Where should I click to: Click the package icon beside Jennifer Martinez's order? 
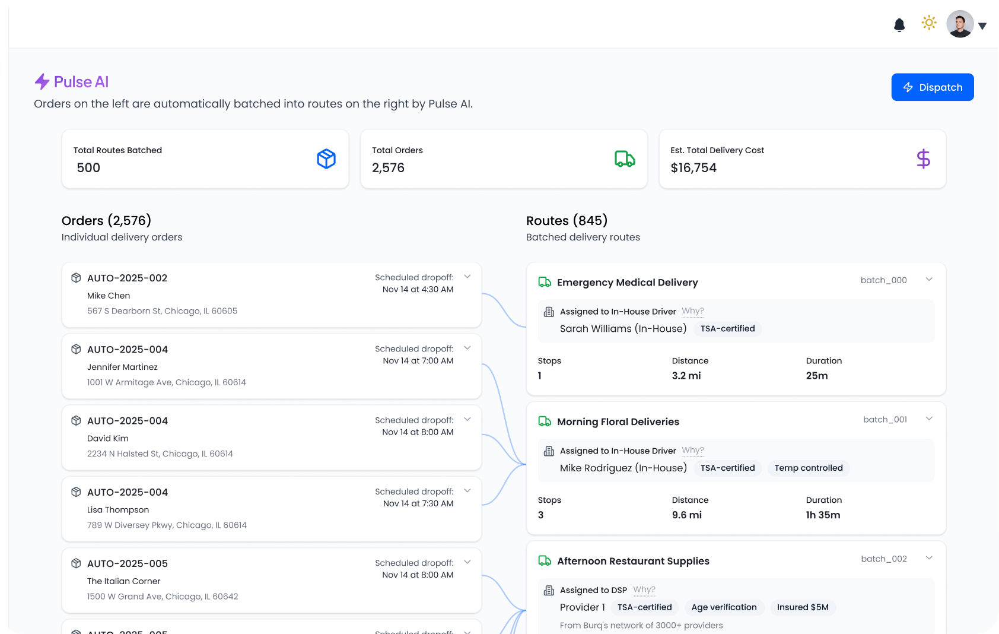pos(76,349)
